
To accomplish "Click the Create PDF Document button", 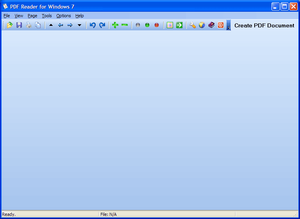I will click(x=264, y=25).
